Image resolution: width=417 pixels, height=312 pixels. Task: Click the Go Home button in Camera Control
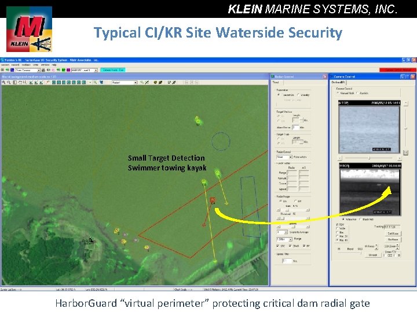393,239
